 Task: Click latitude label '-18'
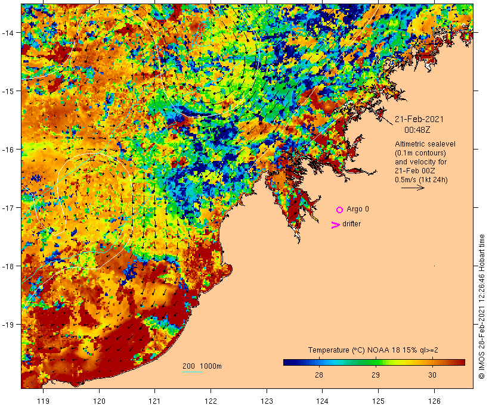click(7, 266)
